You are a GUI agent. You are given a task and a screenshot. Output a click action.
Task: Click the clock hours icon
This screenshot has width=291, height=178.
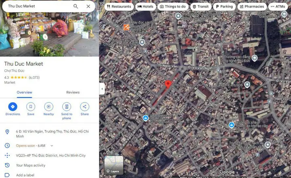[x=7, y=146]
